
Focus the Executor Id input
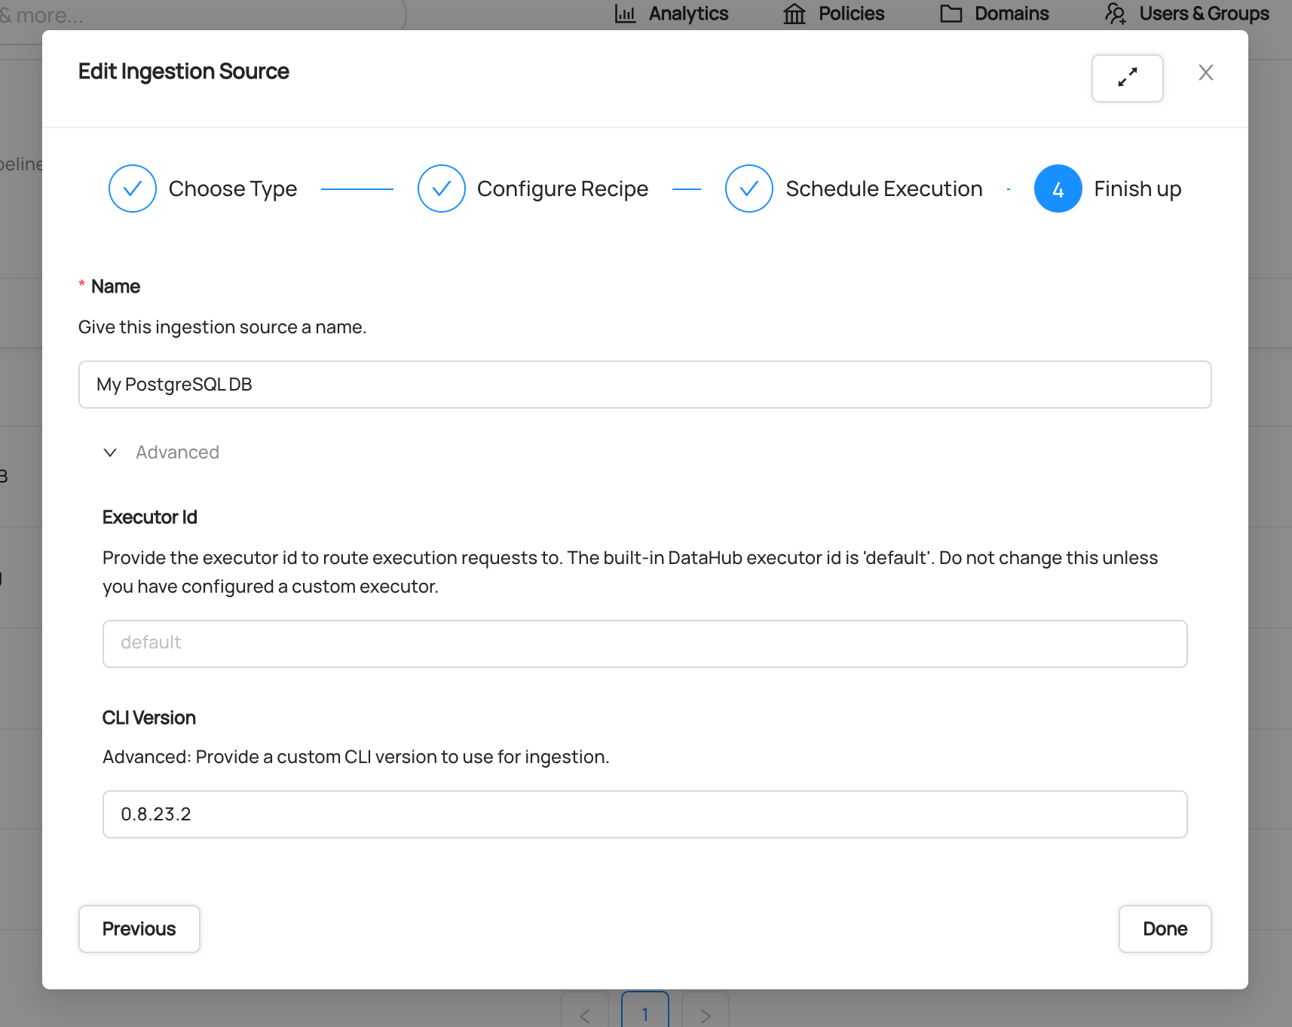point(644,643)
